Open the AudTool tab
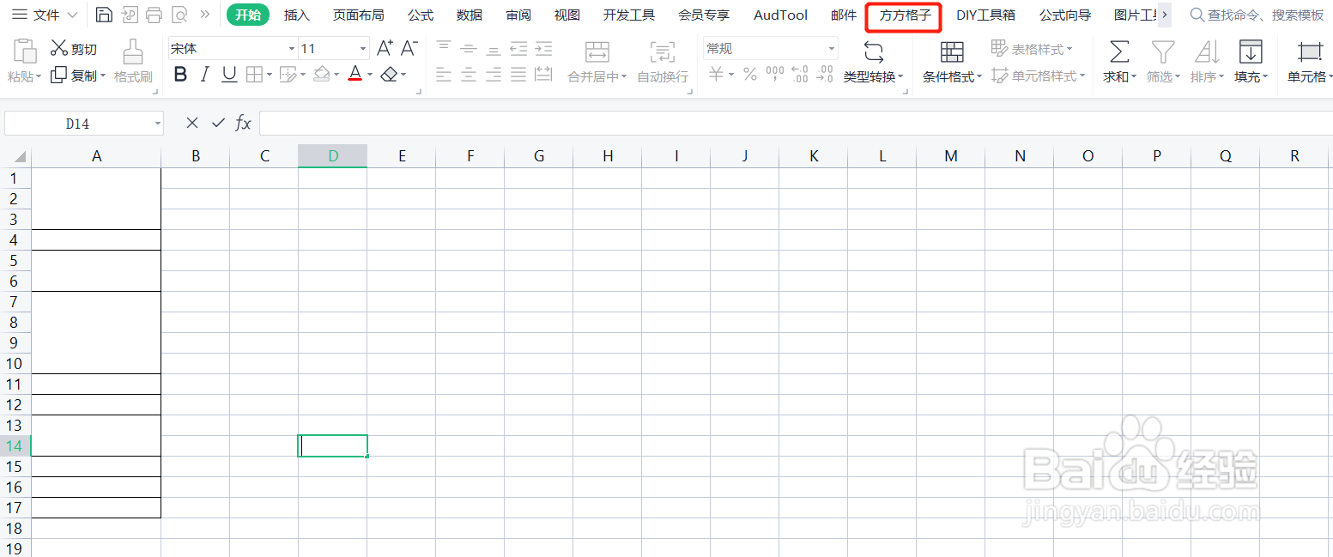The image size is (1333, 557). (780, 15)
